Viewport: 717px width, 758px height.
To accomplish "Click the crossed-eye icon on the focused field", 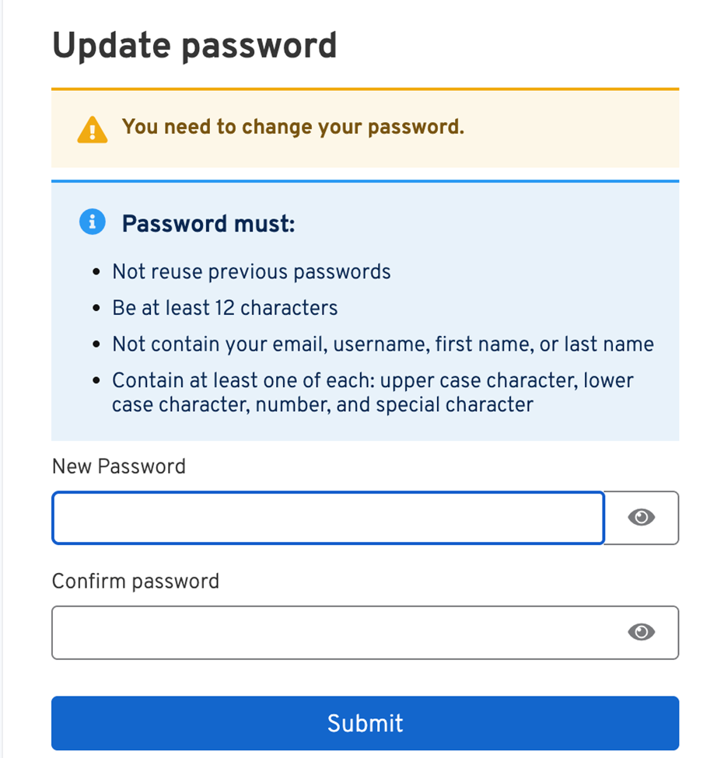I will click(x=641, y=518).
